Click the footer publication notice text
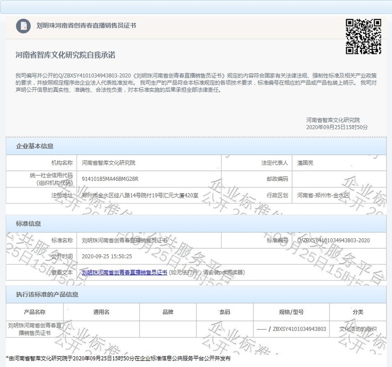The width and height of the screenshot is (392, 367). click(118, 358)
